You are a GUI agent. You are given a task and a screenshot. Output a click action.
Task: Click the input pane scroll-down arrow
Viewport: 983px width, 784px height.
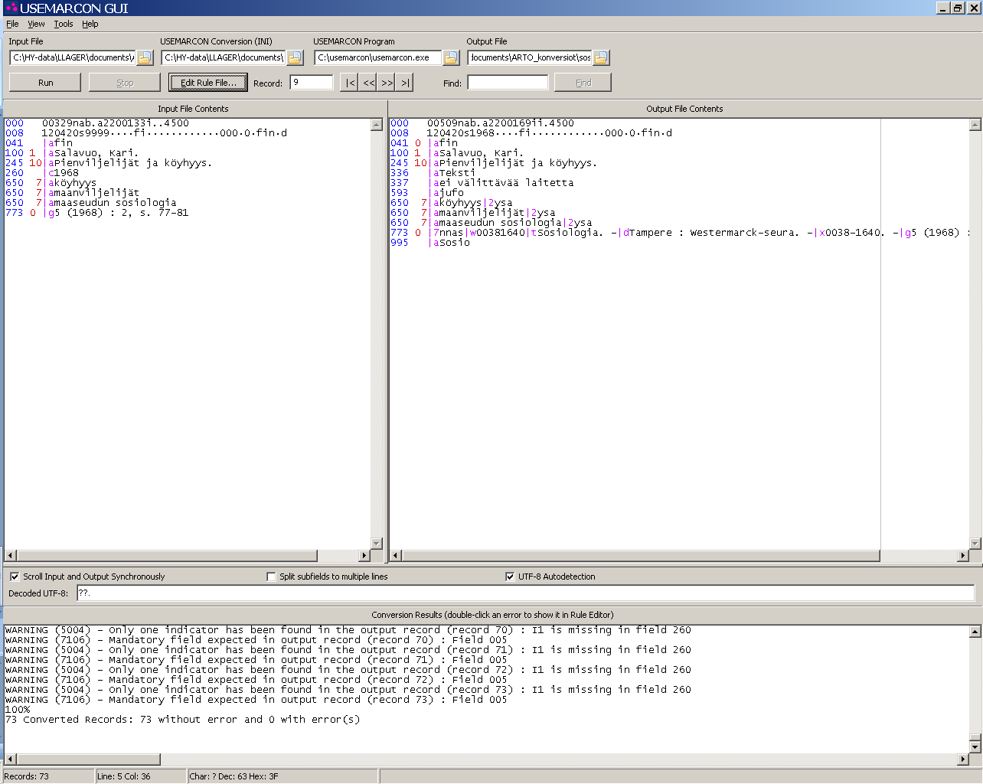pyautogui.click(x=376, y=543)
